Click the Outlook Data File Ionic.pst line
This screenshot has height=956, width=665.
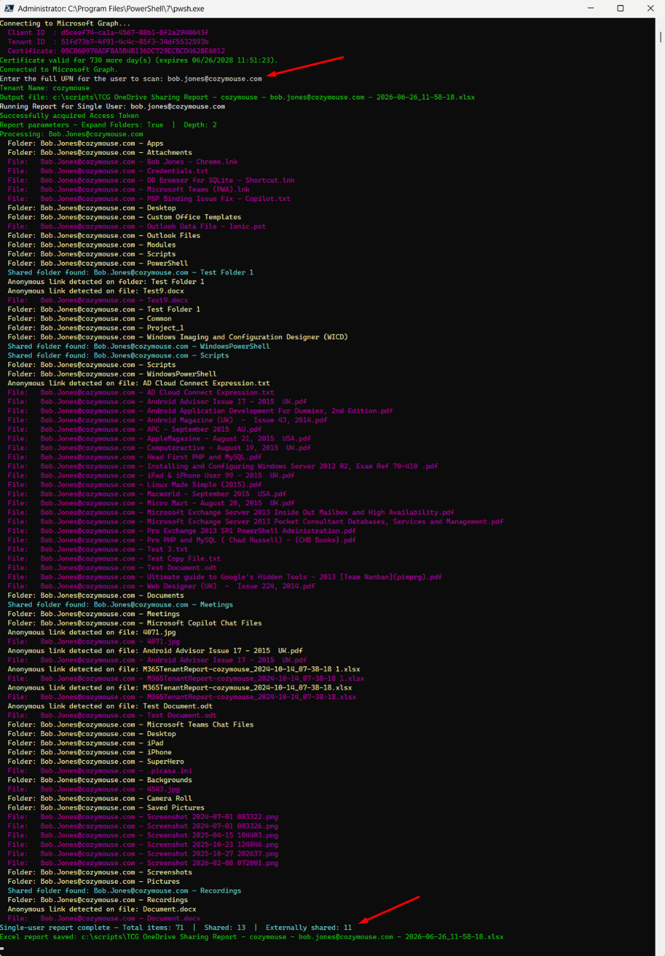pos(136,226)
